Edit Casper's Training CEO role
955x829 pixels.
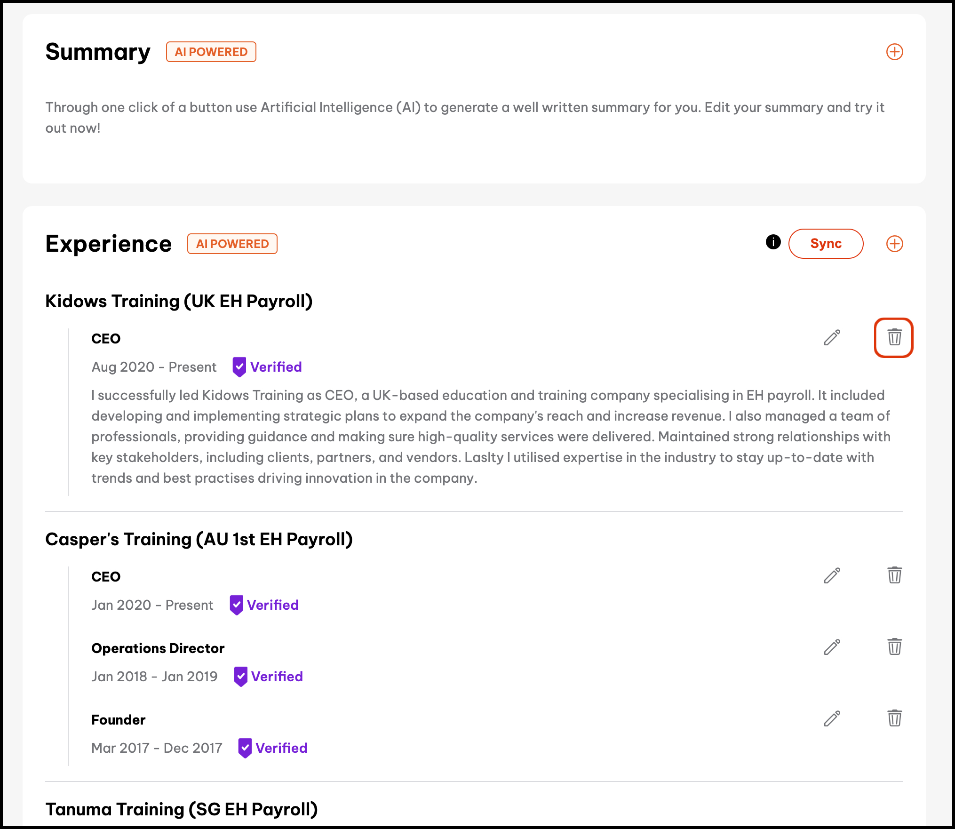832,575
